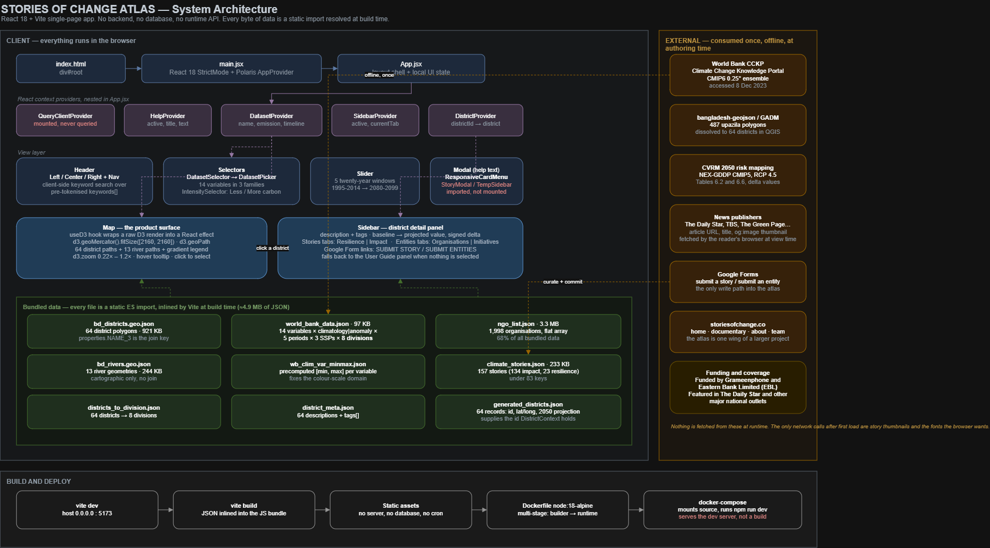The width and height of the screenshot is (990, 548).
Task: Select the vite build step box
Action: [244, 510]
